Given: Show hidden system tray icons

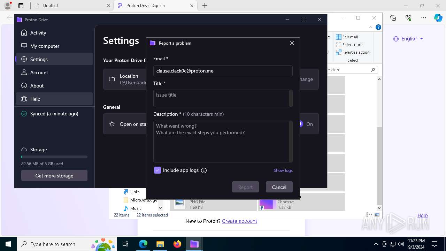Looking at the screenshot, I should click(376, 244).
